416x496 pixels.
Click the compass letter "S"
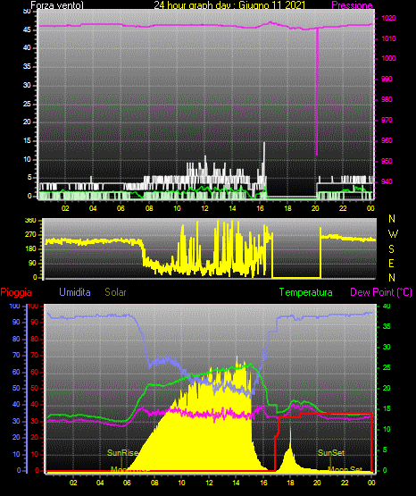[x=392, y=249]
